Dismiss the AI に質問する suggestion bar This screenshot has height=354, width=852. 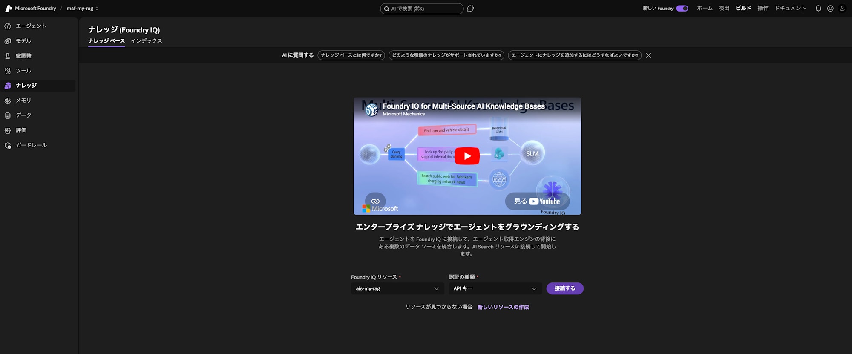click(648, 55)
